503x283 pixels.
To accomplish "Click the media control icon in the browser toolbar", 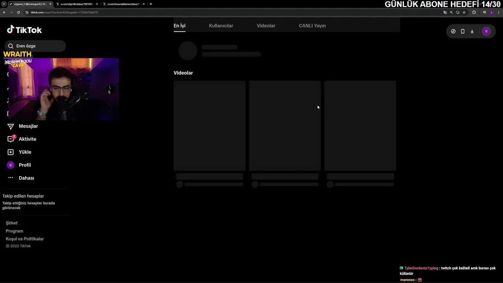I will pos(485,12).
